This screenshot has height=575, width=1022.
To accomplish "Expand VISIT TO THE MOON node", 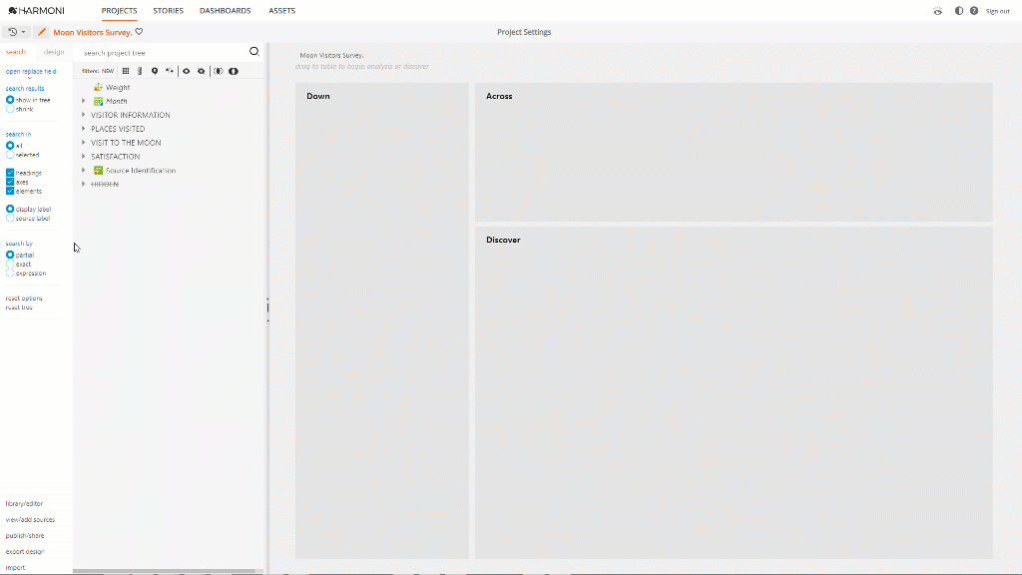I will [x=84, y=142].
